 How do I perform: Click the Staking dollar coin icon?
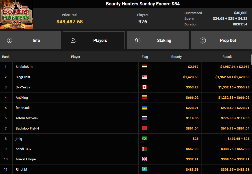[137, 40]
